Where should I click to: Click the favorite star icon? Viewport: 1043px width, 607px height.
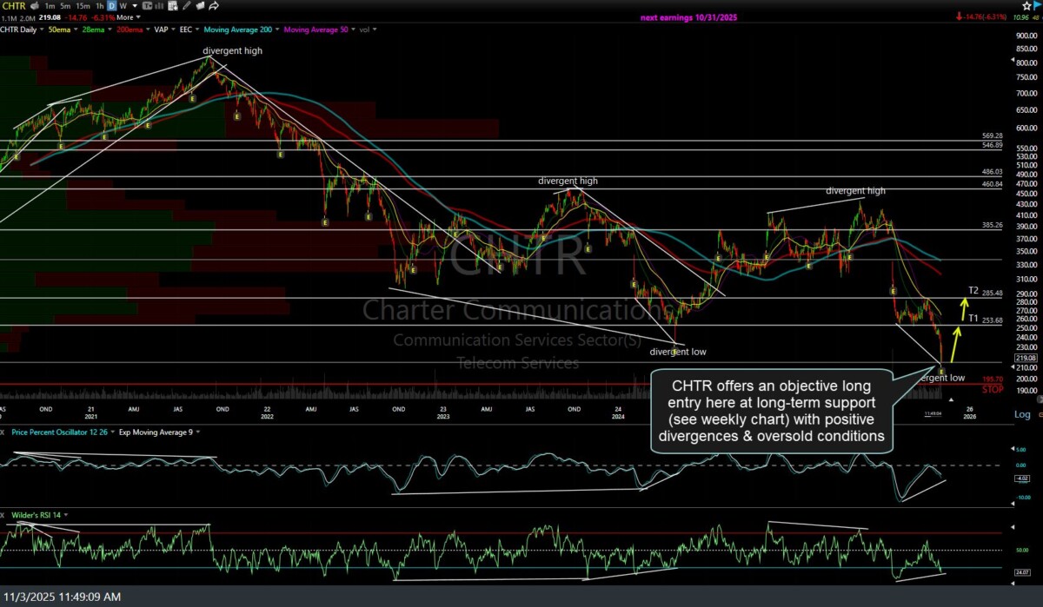coord(1026,6)
